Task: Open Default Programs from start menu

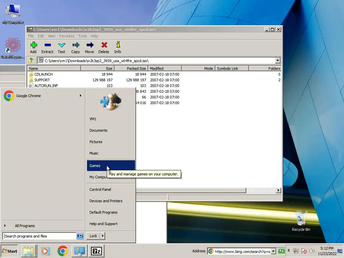Action: 111,212
